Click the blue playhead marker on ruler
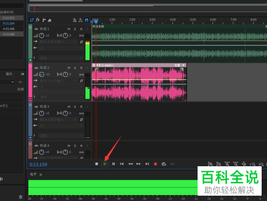267x201 pixels. (x=96, y=22)
